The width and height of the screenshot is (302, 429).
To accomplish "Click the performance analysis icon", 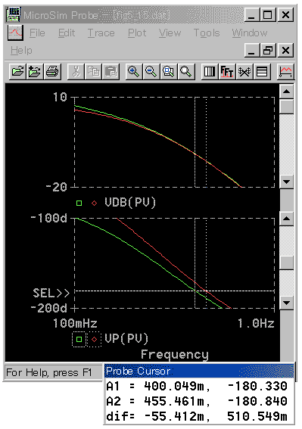I will click(x=244, y=72).
